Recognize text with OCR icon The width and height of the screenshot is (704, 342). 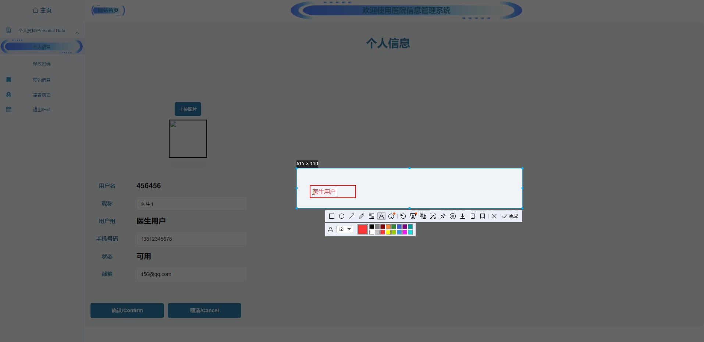pos(433,216)
